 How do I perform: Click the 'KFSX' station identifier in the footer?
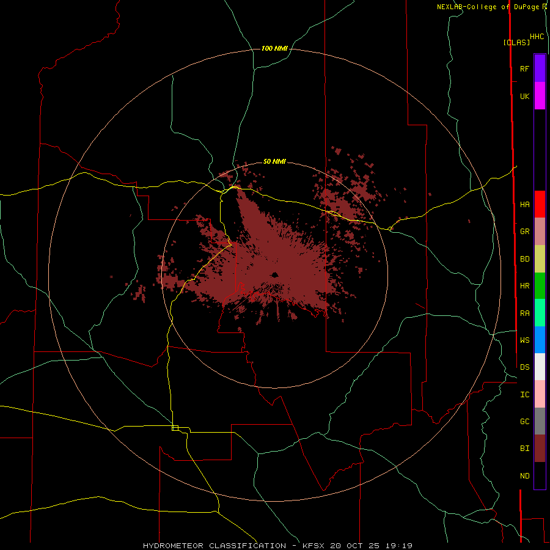[x=313, y=546]
